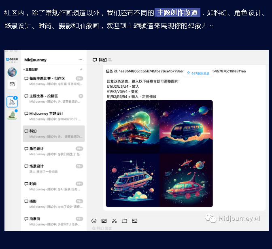This screenshot has width=272, height=249.
Task: Select the green zongzi server icon
Action: pos(12,115)
